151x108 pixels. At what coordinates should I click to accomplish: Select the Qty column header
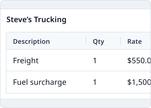tap(98, 42)
